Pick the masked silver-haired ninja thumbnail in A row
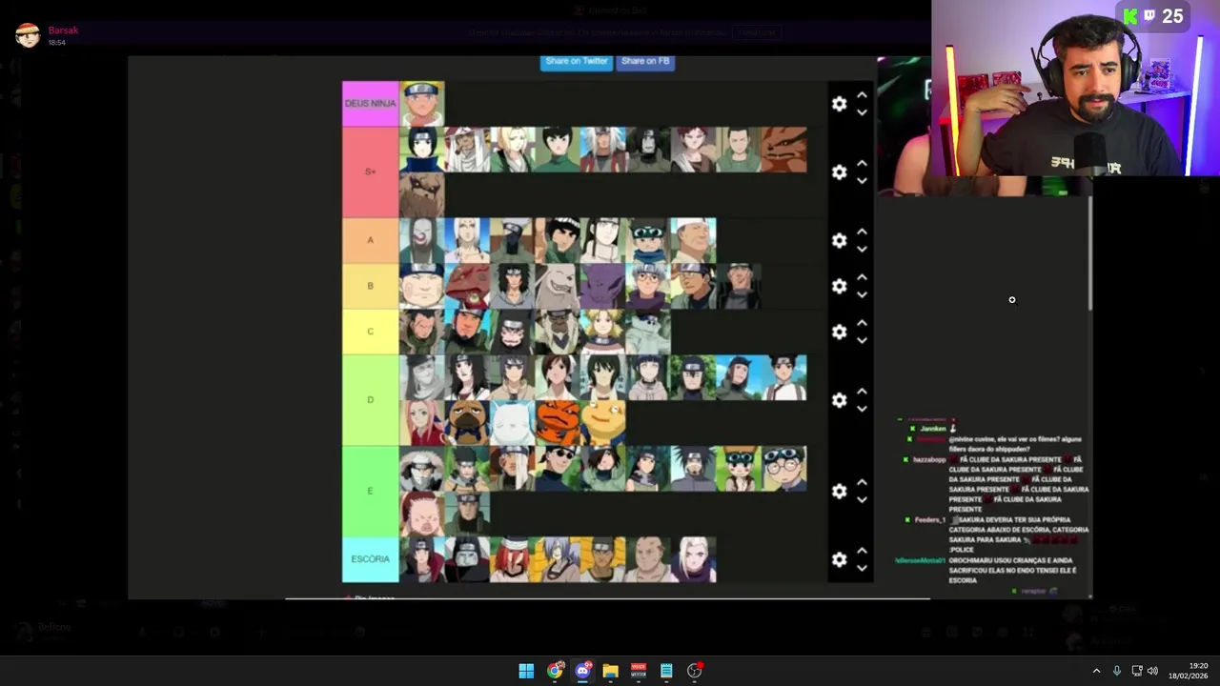 [x=513, y=241]
